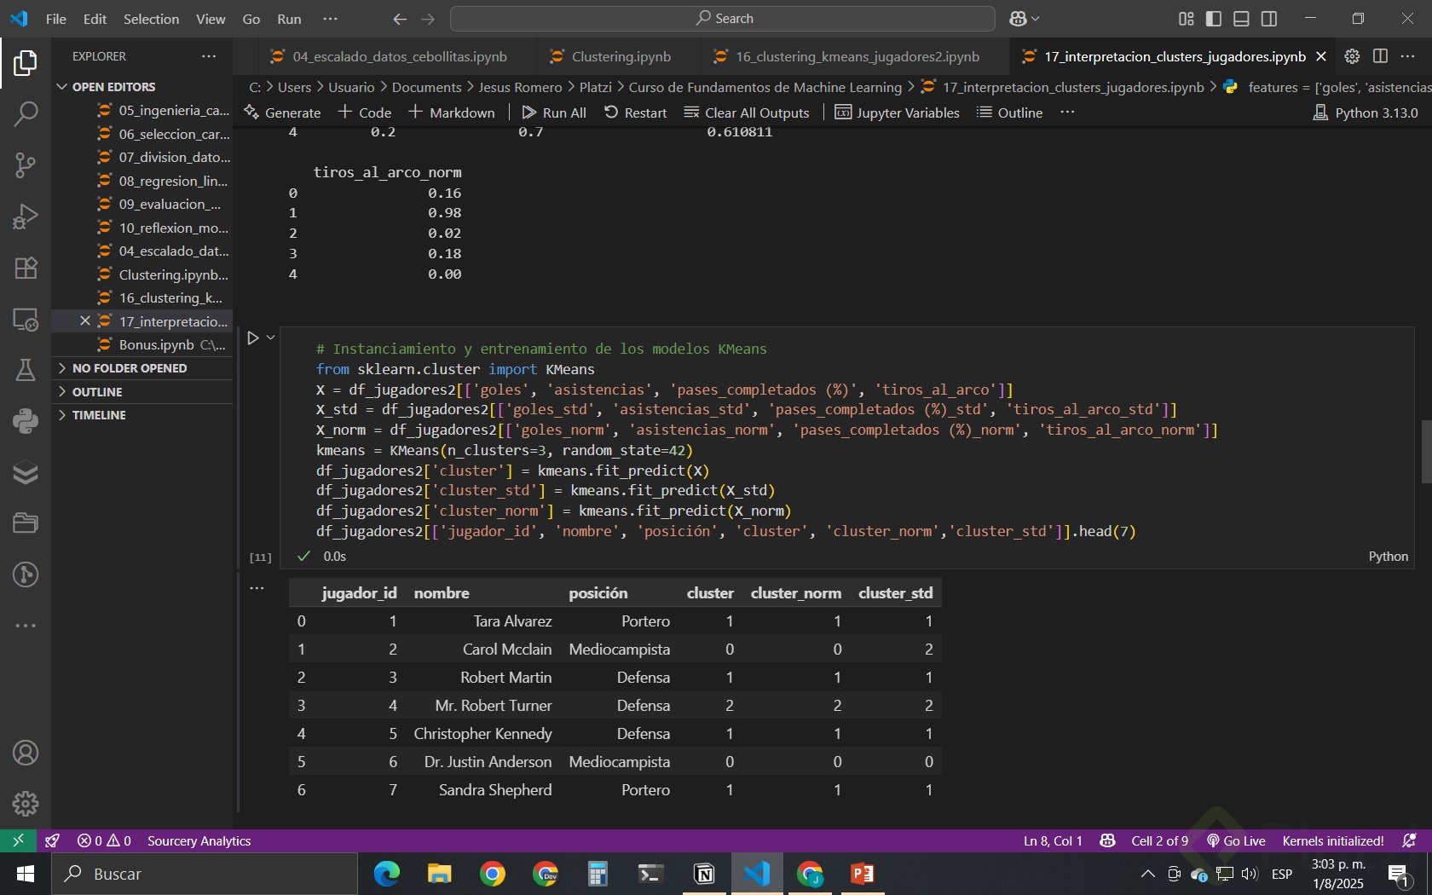Click the editor vertical scrollbar thumb

point(1425,452)
